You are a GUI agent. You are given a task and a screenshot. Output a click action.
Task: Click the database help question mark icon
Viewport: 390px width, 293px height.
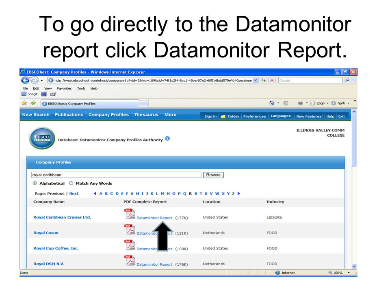coord(167,138)
